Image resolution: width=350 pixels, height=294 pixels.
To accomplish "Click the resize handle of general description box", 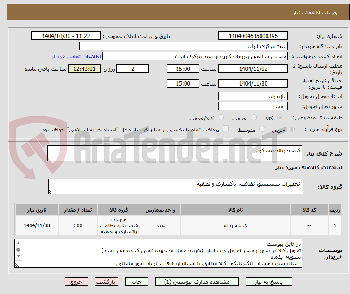I will point(50,158).
